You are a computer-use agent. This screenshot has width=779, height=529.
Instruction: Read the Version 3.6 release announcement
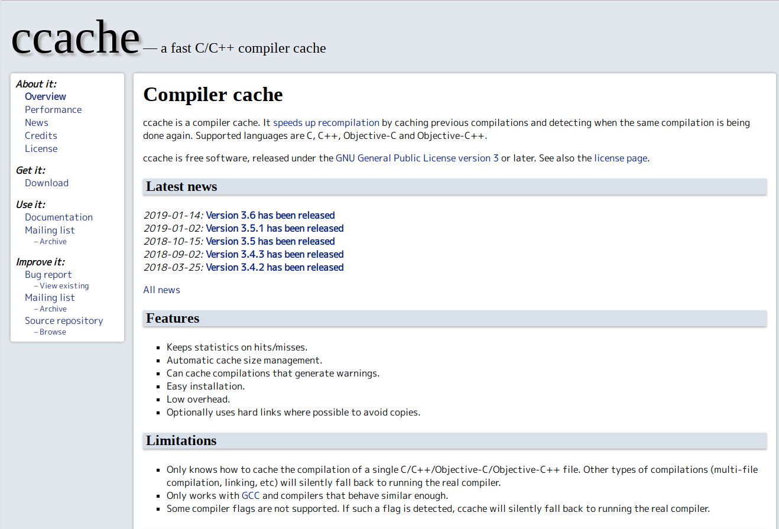(x=270, y=215)
